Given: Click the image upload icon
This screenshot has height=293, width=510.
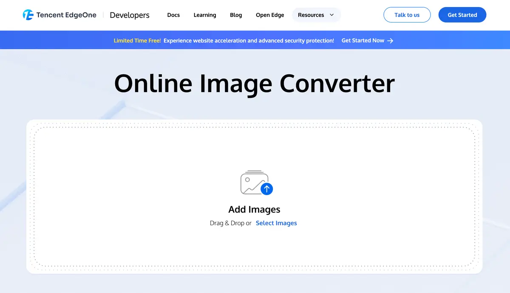Looking at the screenshot, I should click(x=257, y=182).
